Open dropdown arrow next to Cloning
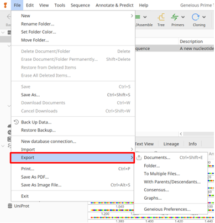The image size is (215, 223). (x=204, y=17)
